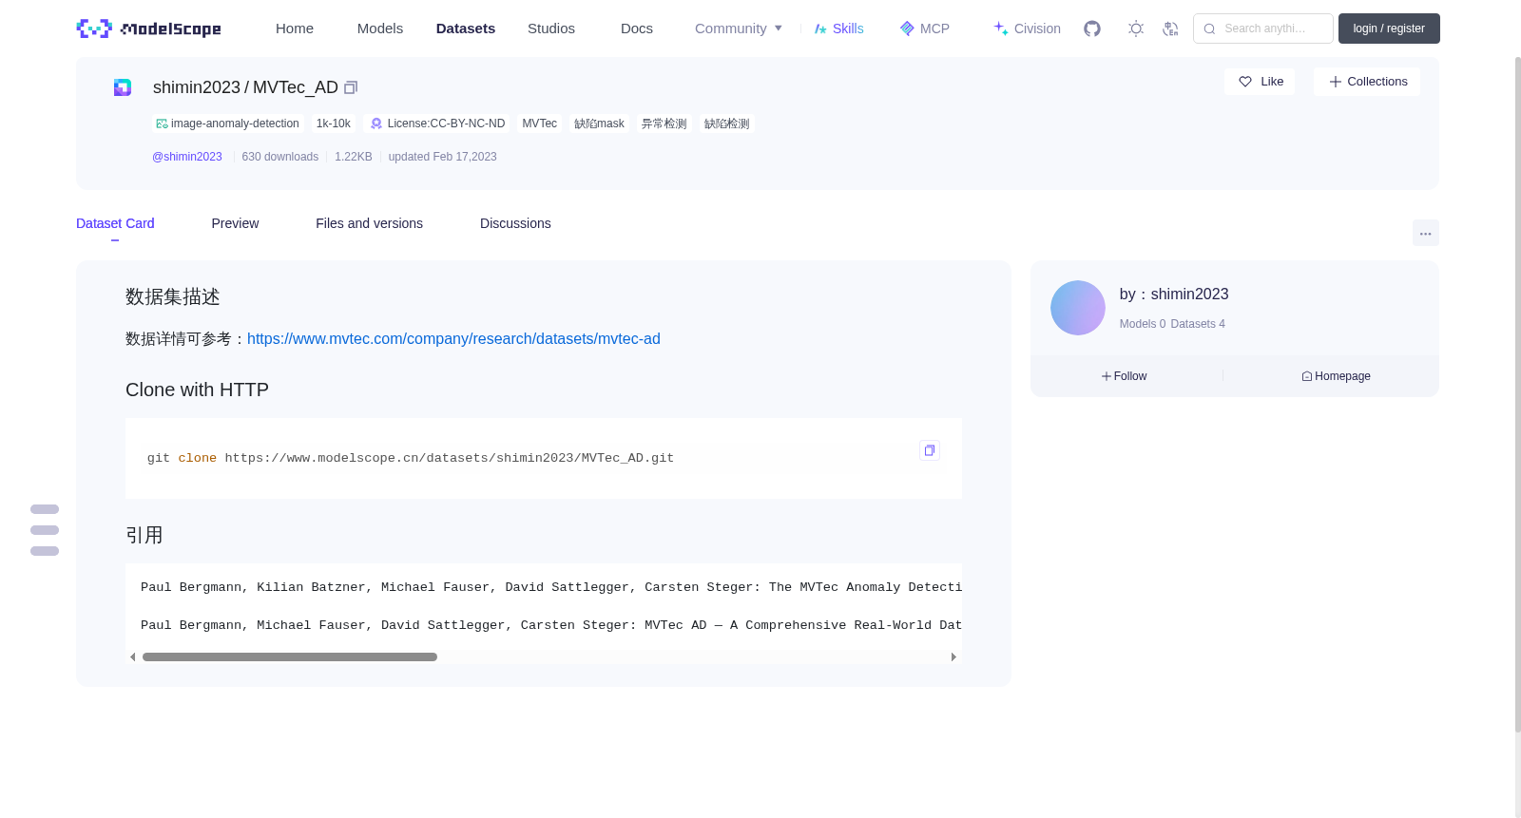Select the Dataset Card tab
This screenshot has height=818, width=1521.
point(115,223)
